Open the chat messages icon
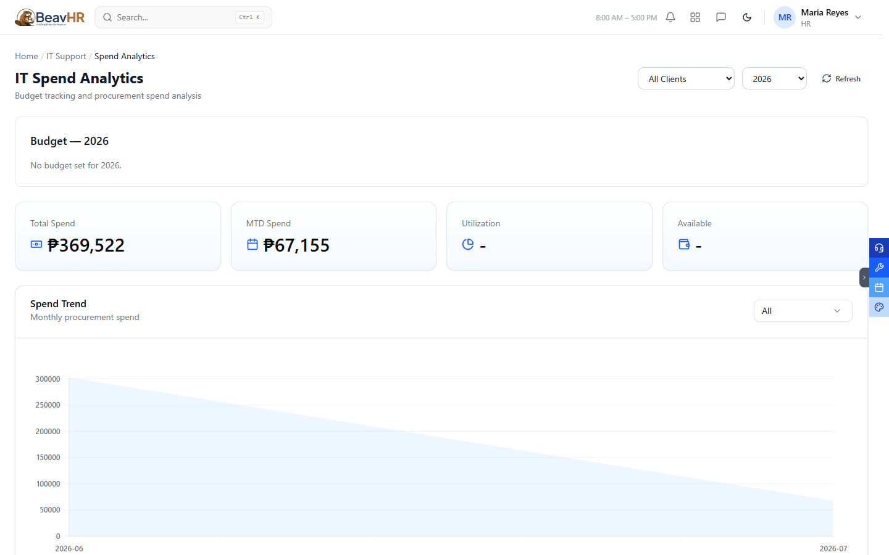This screenshot has height=555, width=889. pyautogui.click(x=720, y=17)
